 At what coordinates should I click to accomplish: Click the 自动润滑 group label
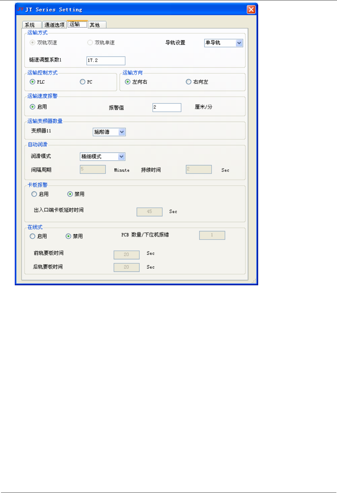(38, 144)
